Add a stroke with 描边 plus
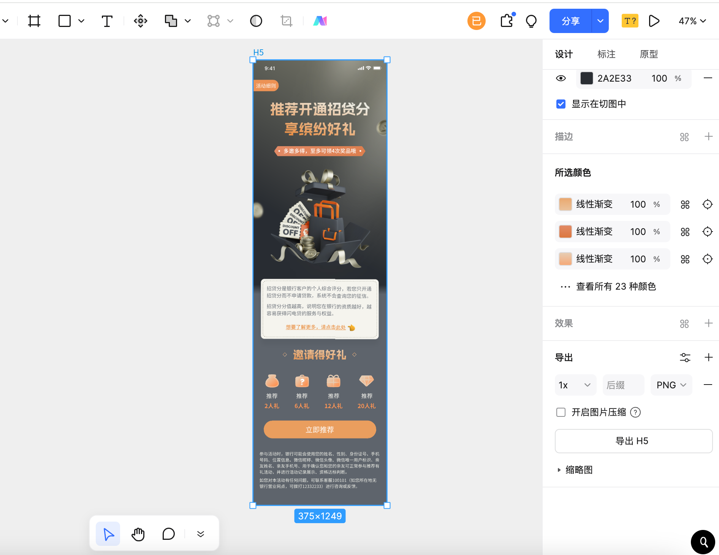This screenshot has height=555, width=719. pos(709,137)
